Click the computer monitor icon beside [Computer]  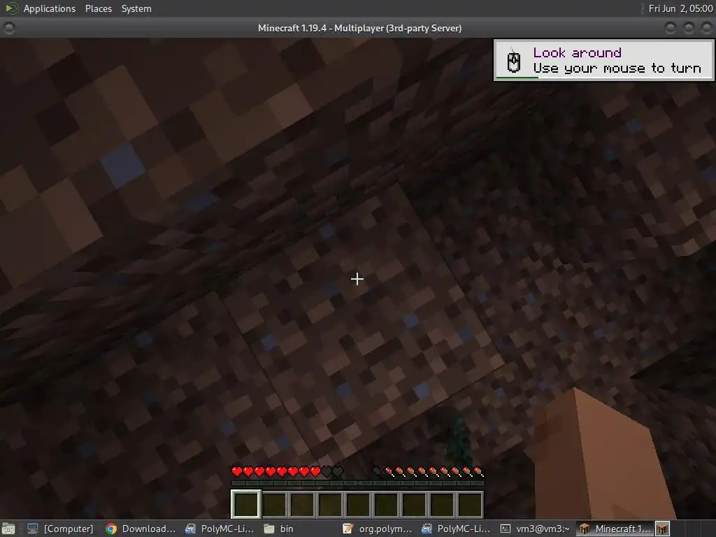(x=32, y=529)
